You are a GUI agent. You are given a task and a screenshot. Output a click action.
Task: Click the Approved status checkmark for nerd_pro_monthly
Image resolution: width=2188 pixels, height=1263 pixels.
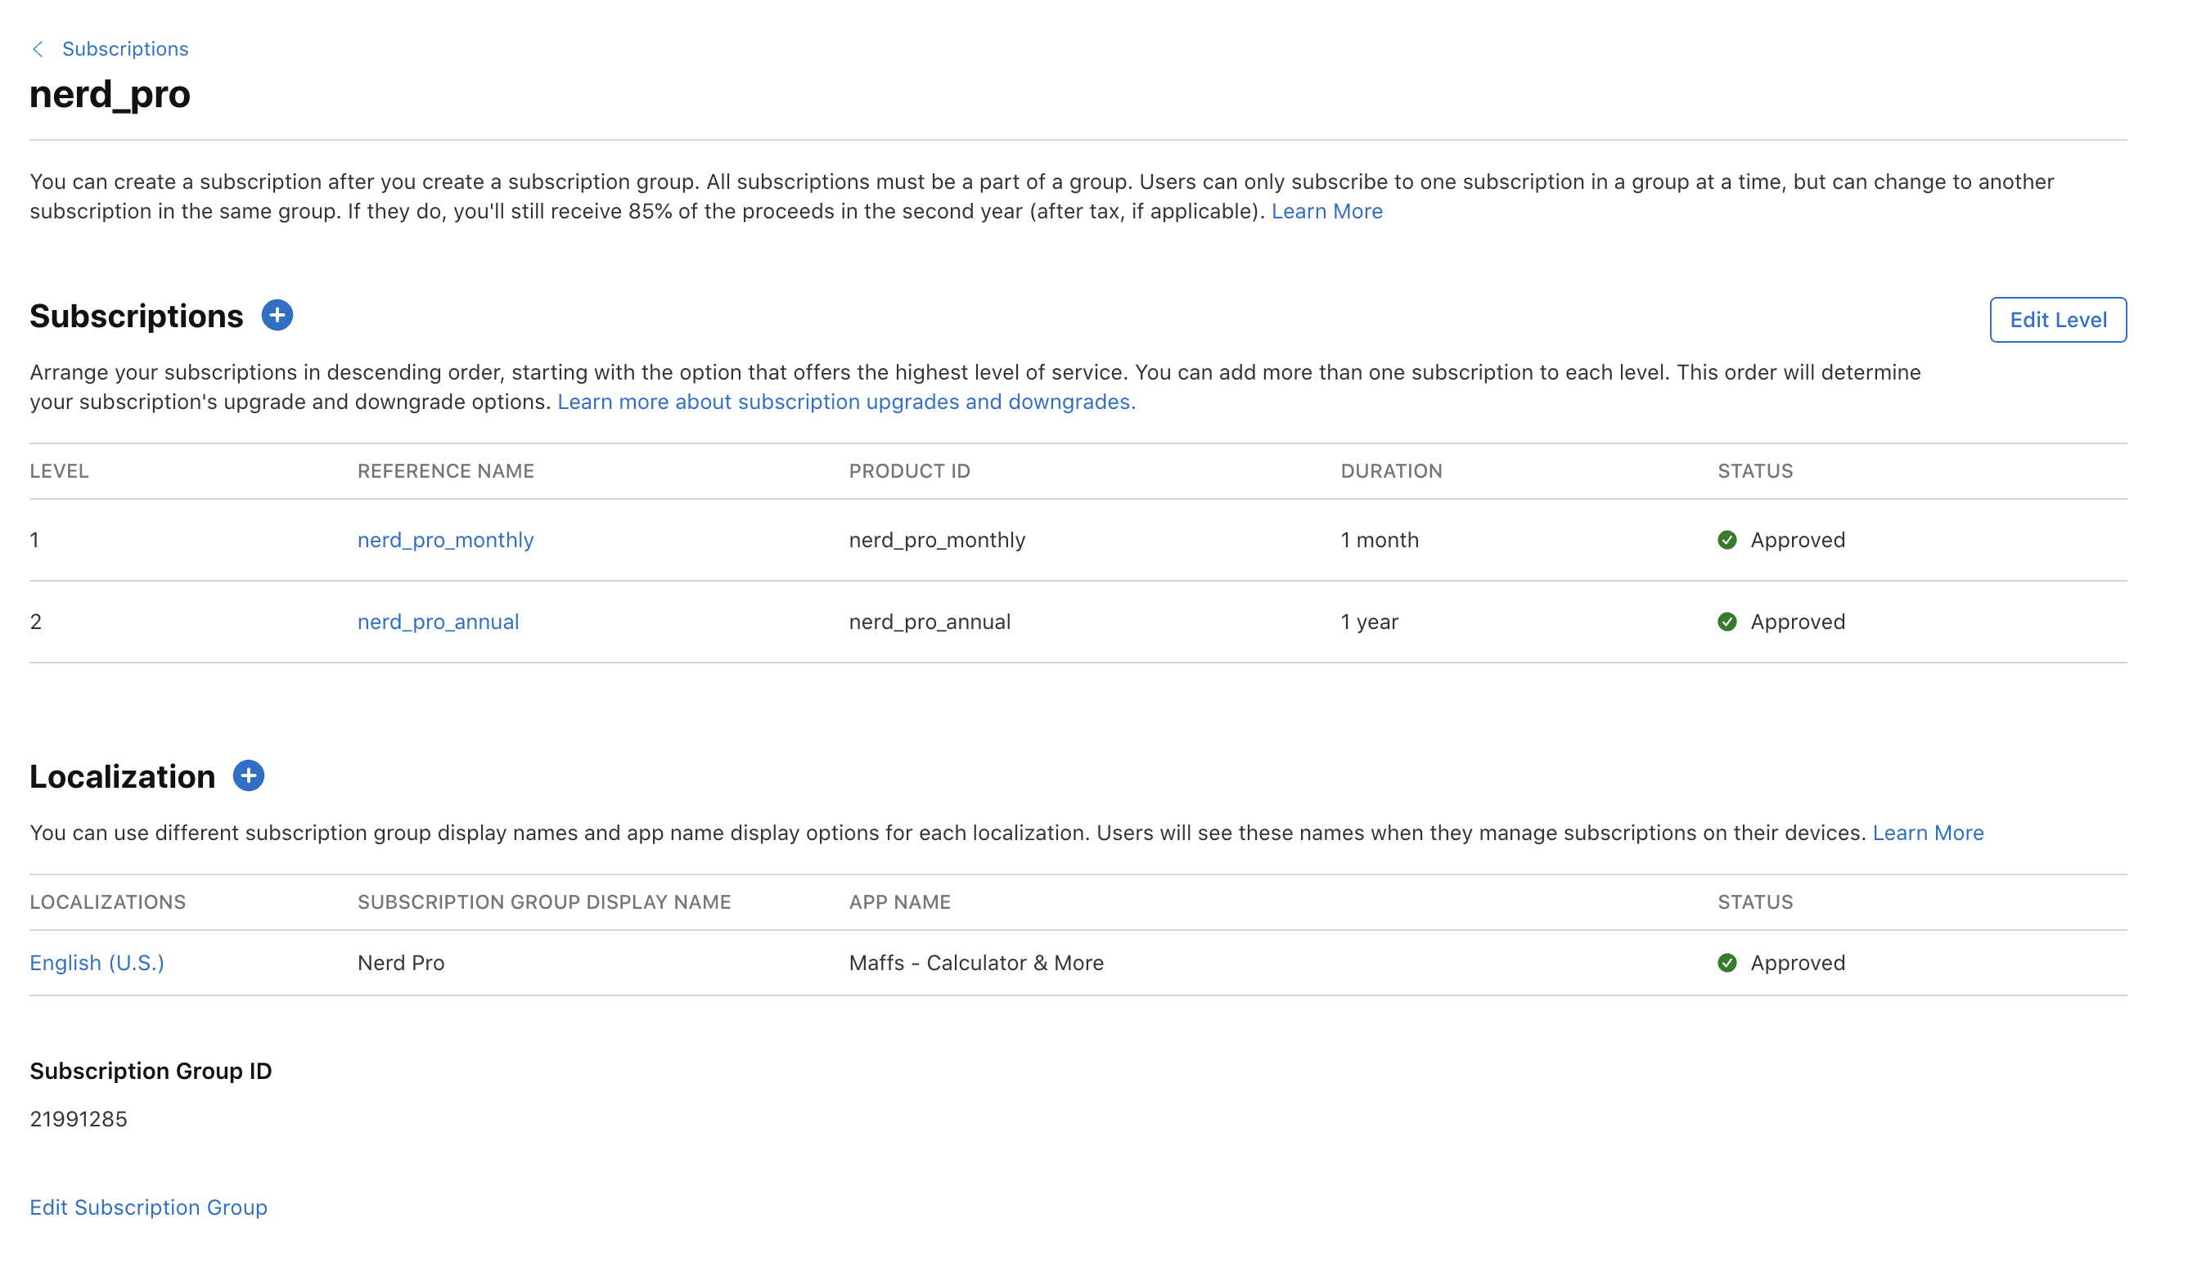coord(1727,540)
